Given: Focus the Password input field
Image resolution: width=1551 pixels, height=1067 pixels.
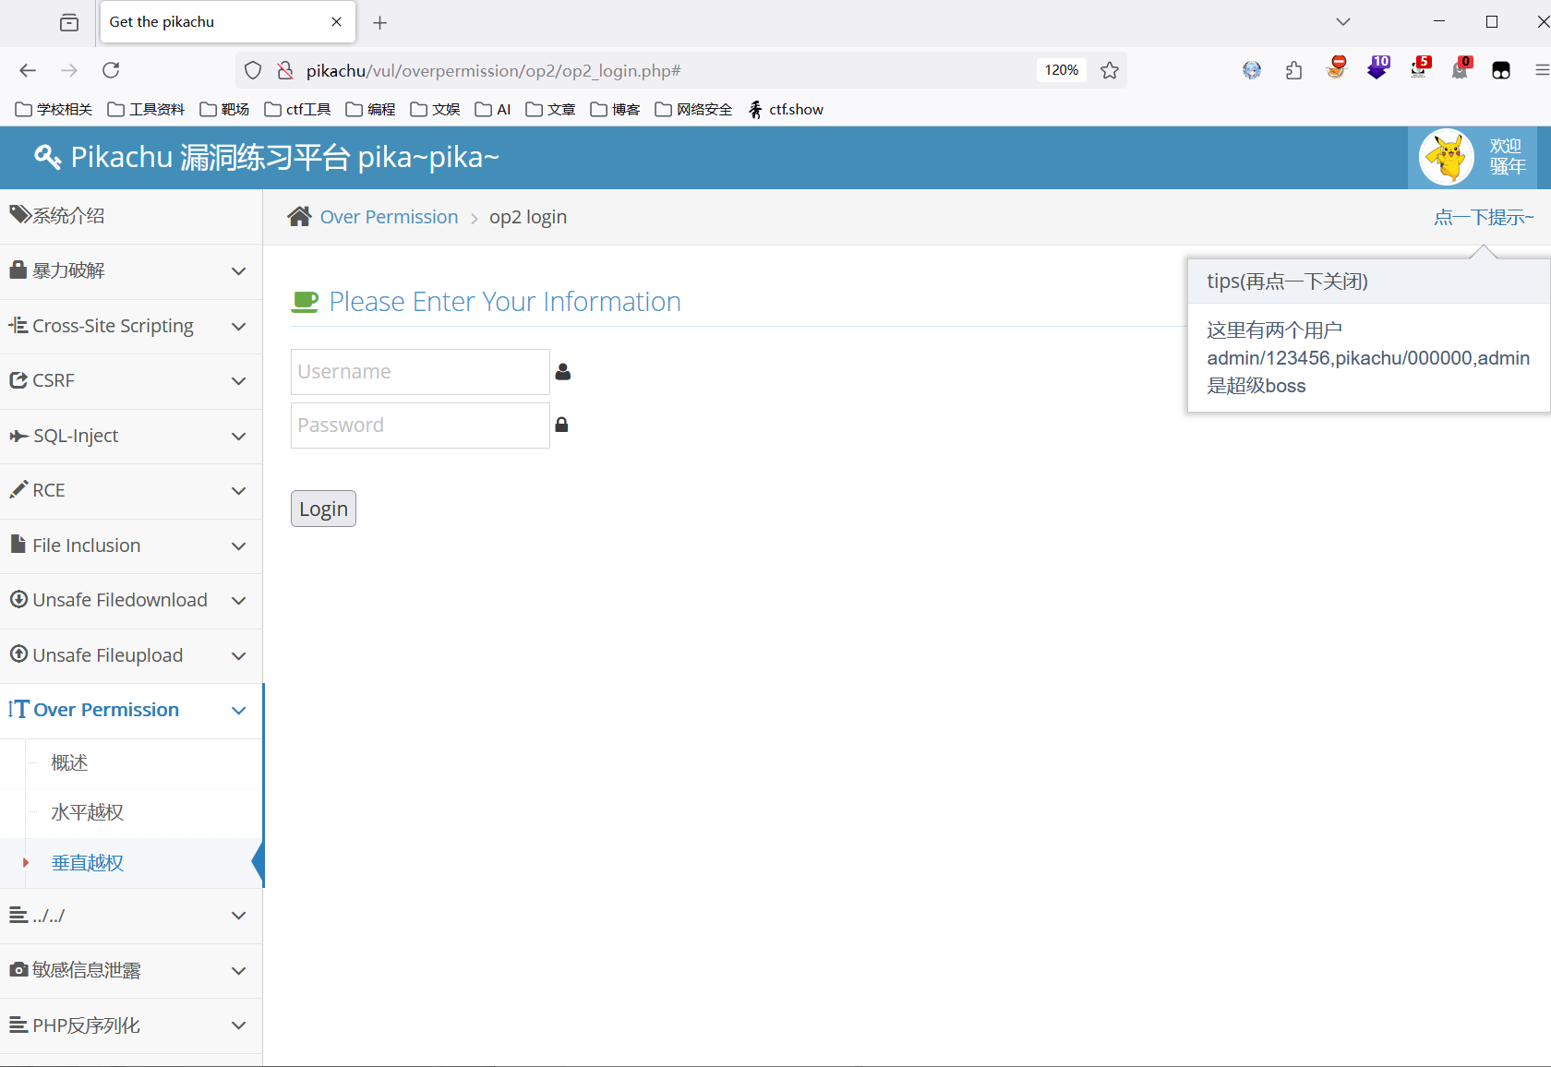Looking at the screenshot, I should (420, 426).
